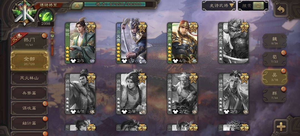This screenshot has width=300, height=136.
Task: Open the 风火林山 category tab
Action: [29, 78]
